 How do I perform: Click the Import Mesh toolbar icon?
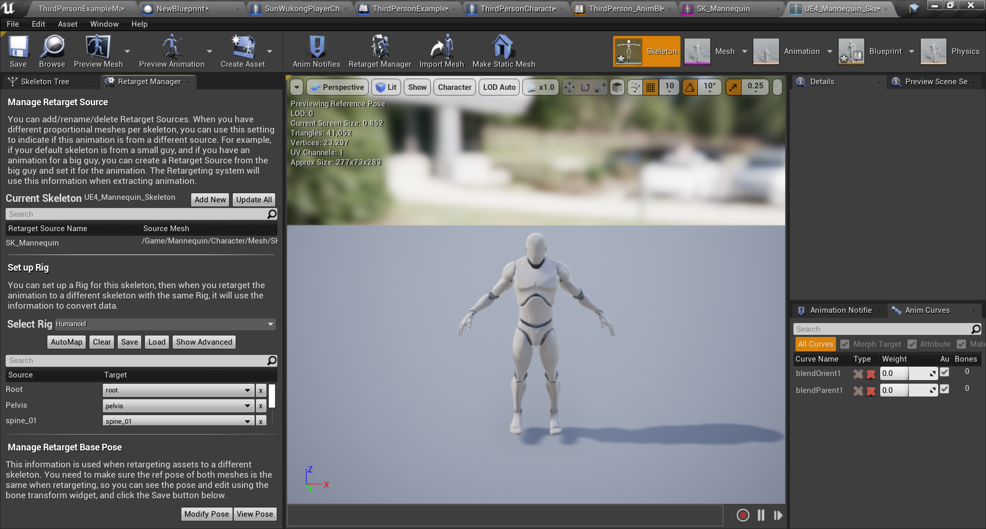[x=442, y=51]
